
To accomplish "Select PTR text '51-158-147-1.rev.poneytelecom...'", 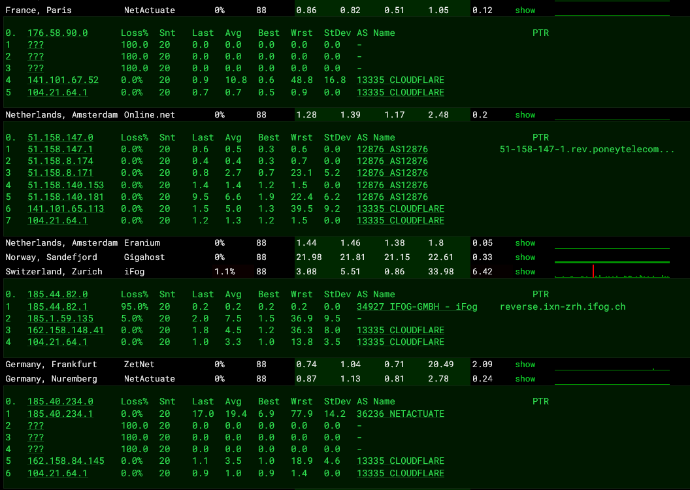I will [587, 150].
